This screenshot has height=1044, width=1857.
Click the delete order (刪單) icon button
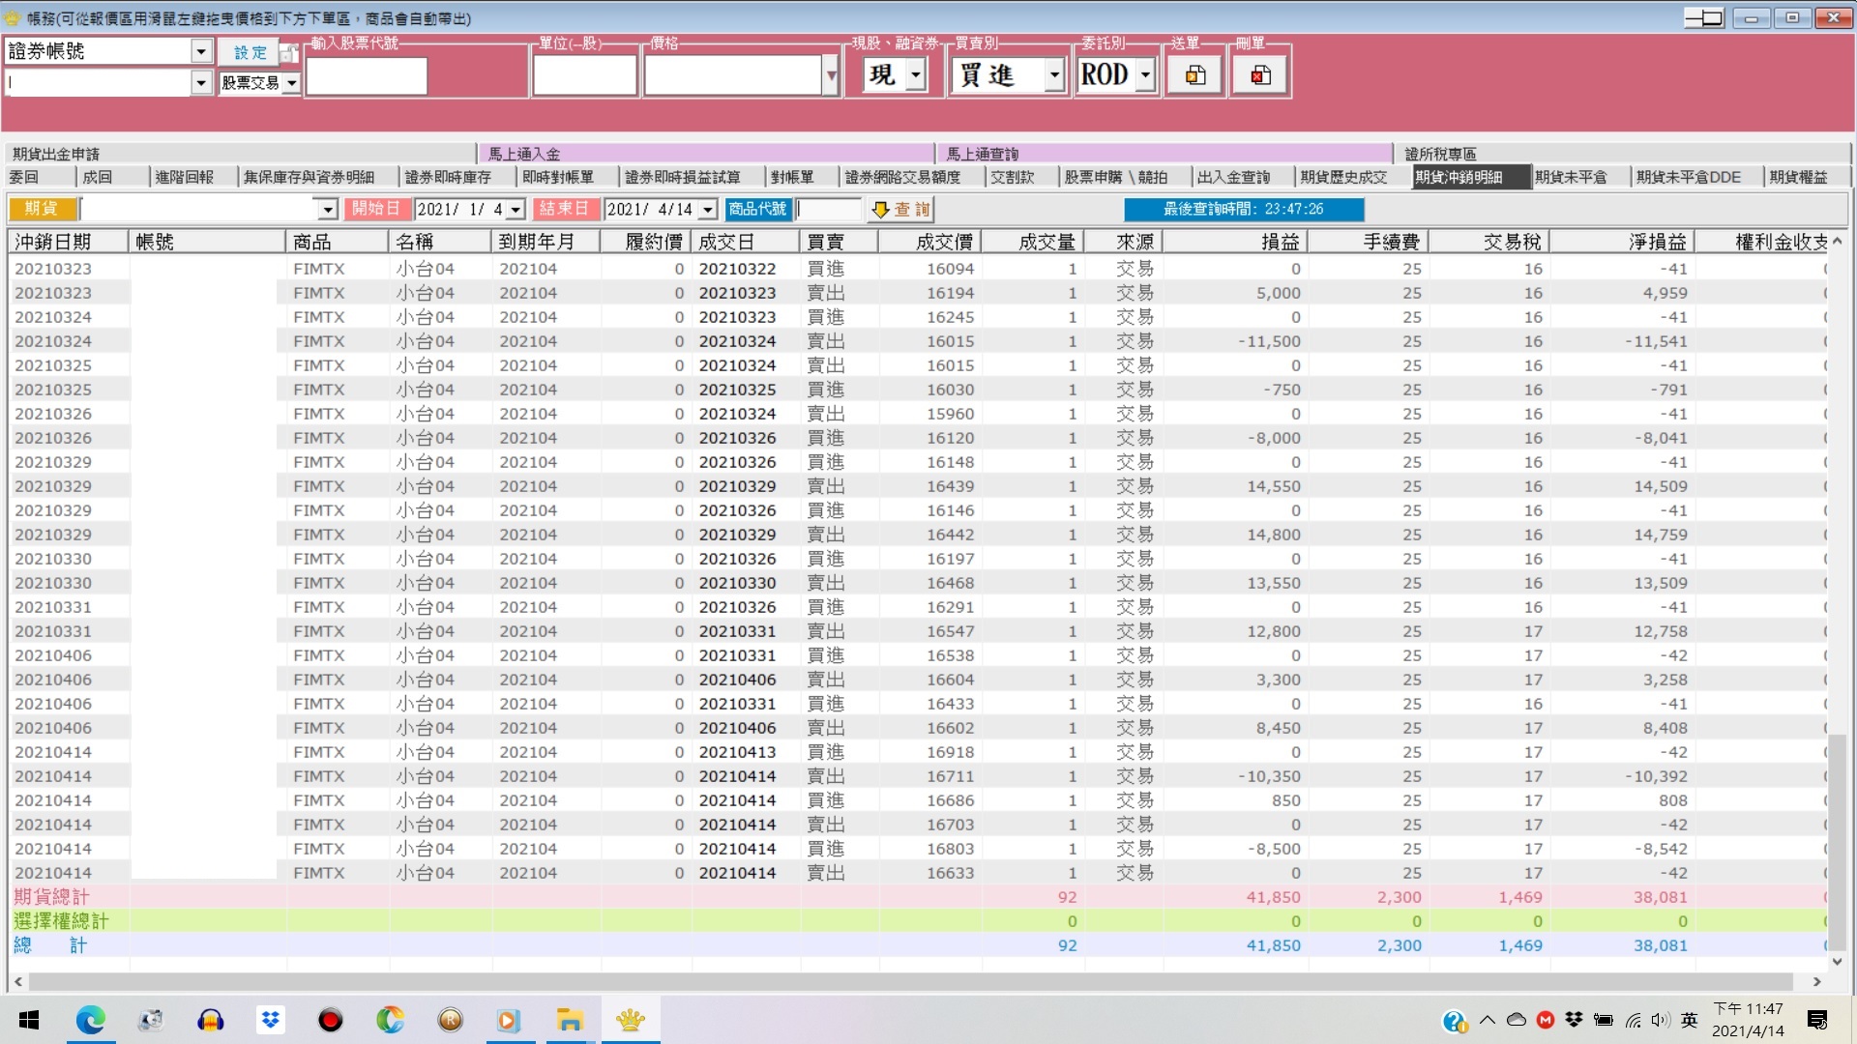(1260, 75)
